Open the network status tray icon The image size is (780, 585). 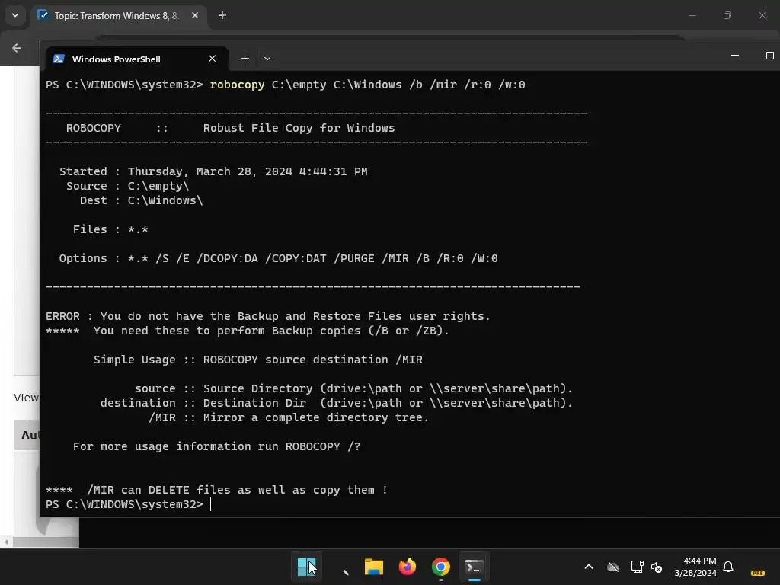pos(637,567)
